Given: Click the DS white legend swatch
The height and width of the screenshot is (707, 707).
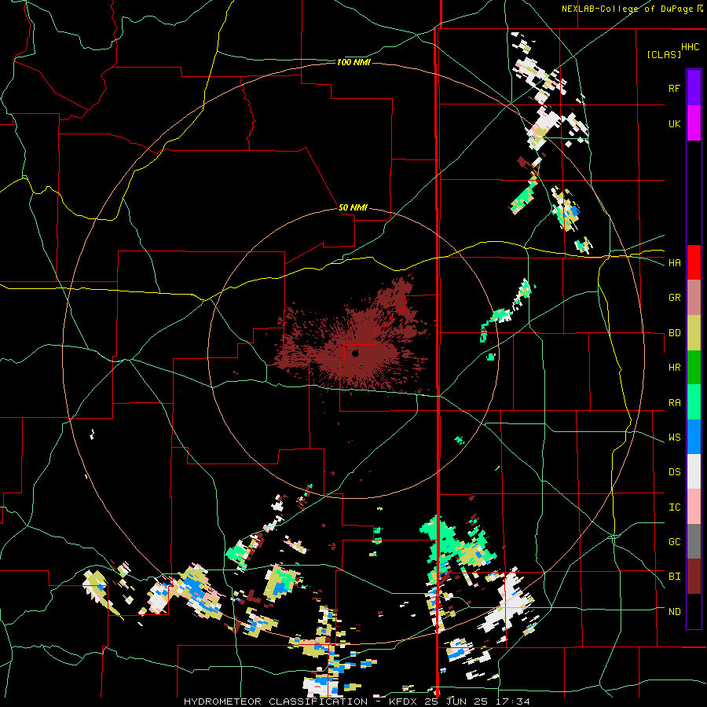Looking at the screenshot, I should pyautogui.click(x=694, y=471).
